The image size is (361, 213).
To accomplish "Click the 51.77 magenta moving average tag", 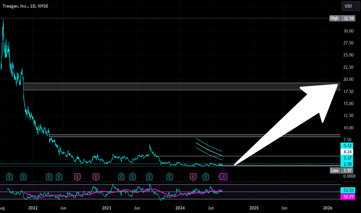I will (x=348, y=197).
